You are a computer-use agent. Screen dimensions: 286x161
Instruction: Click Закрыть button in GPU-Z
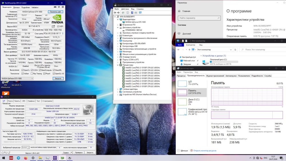tap(58, 78)
